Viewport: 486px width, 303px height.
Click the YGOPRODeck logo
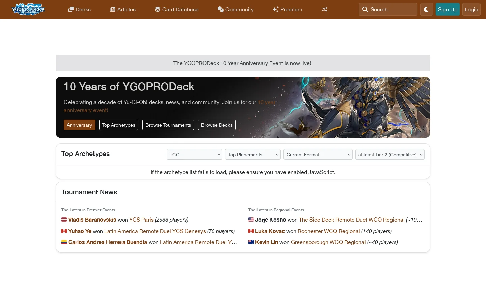28,9
